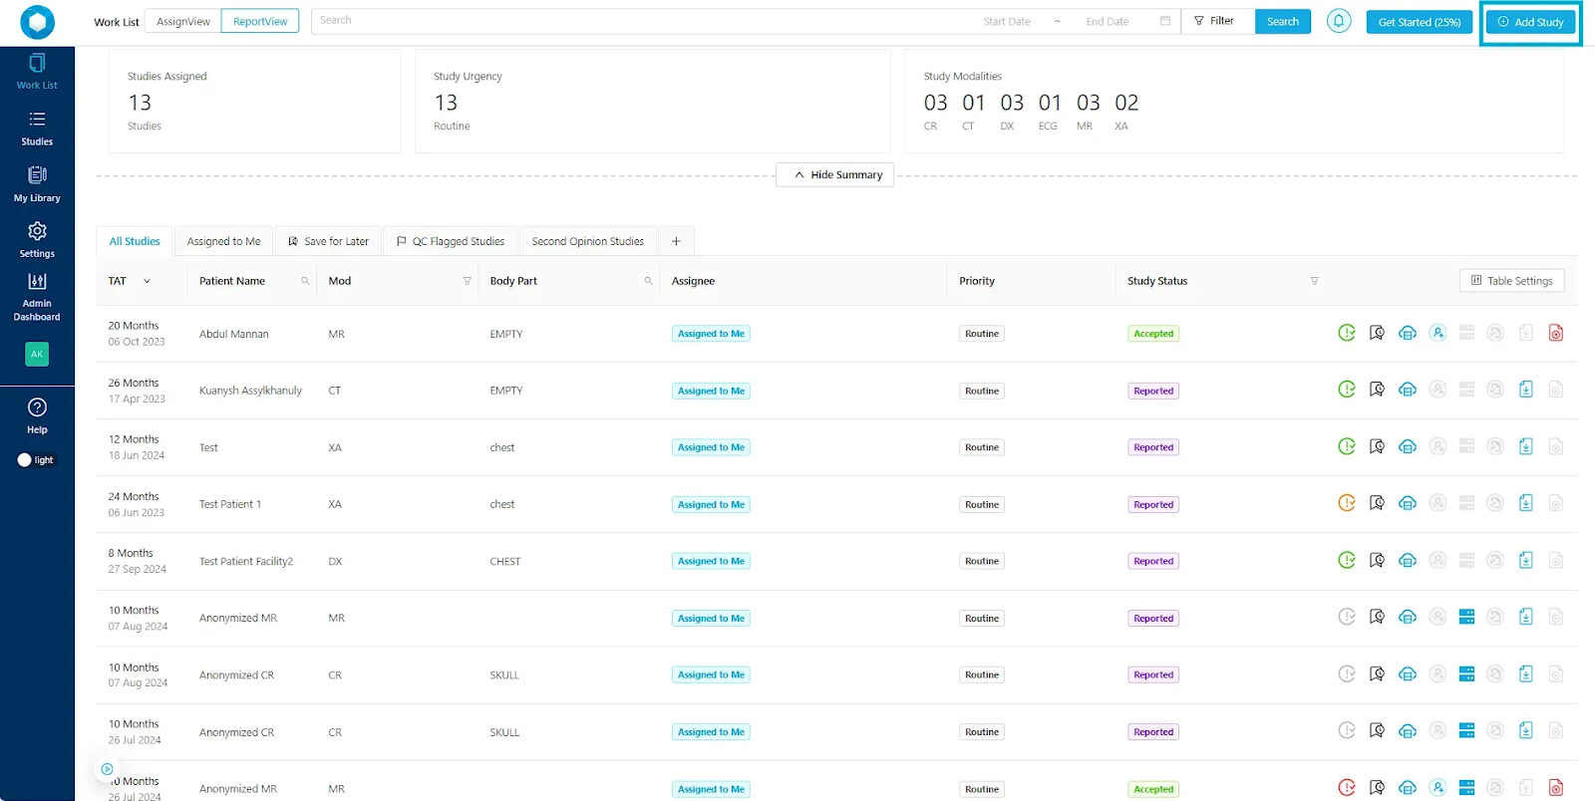Image resolution: width=1595 pixels, height=801 pixels.
Task: Open Table Settings
Action: pyautogui.click(x=1512, y=281)
